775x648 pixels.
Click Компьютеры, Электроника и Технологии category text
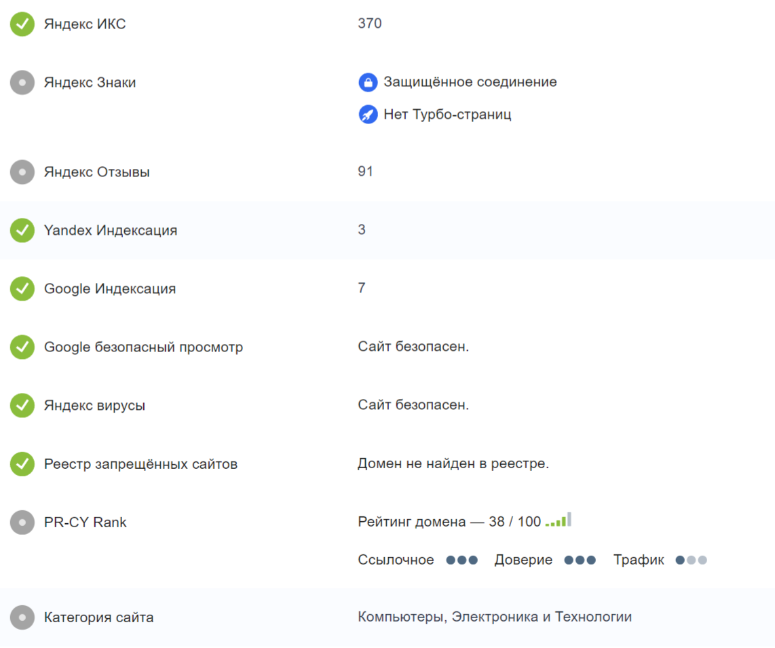(495, 617)
